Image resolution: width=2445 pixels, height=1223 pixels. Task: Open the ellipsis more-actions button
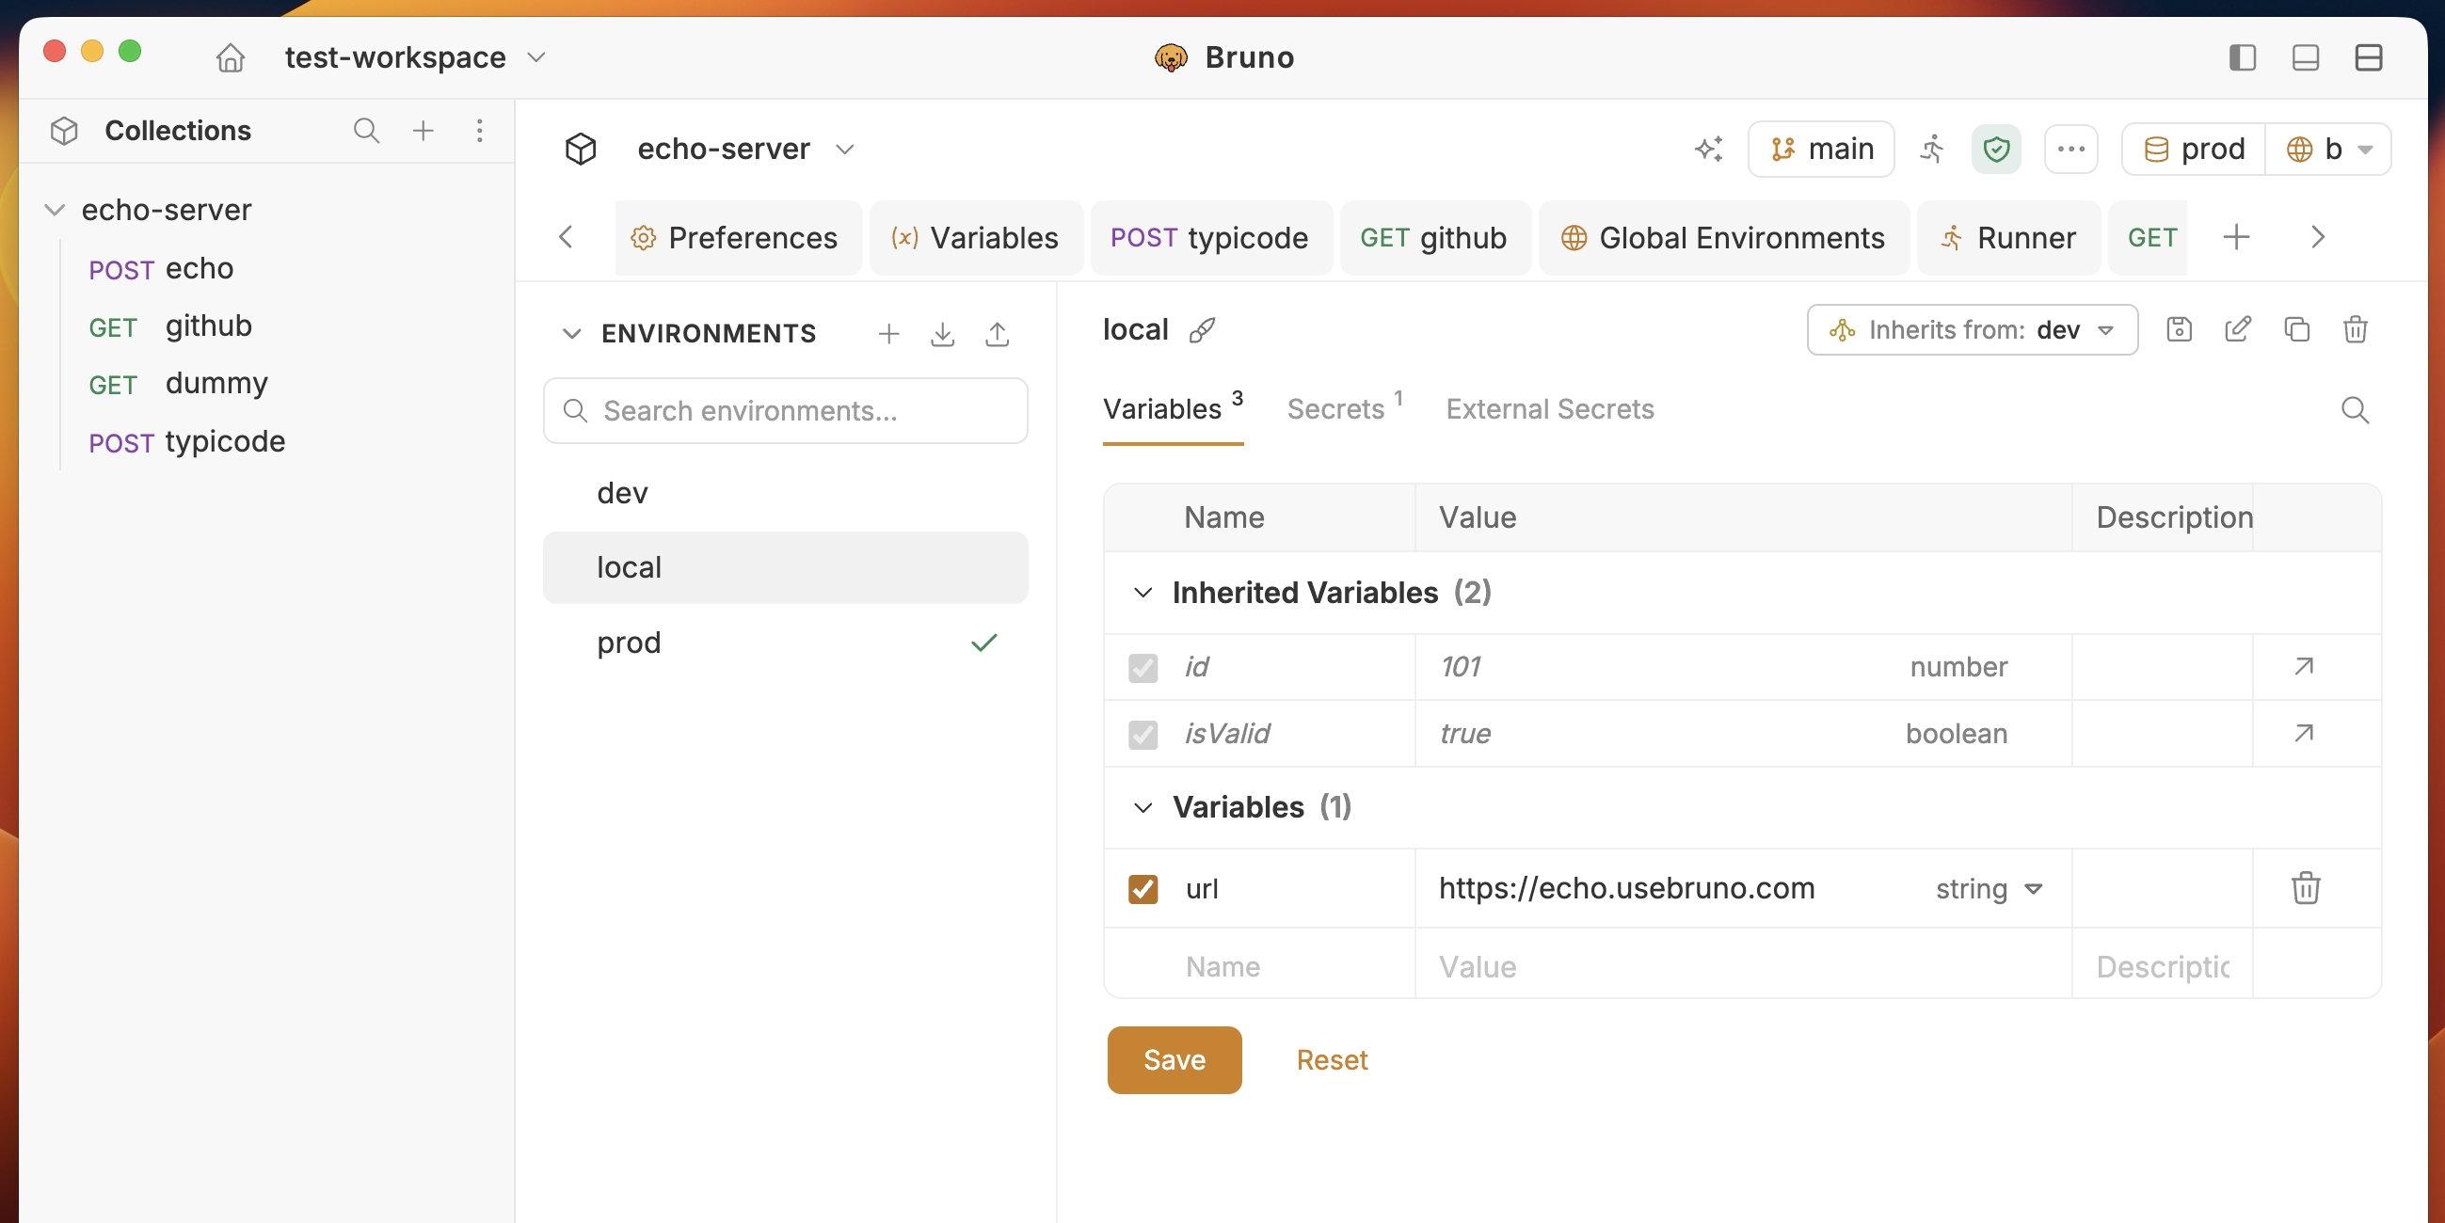[x=2071, y=149]
